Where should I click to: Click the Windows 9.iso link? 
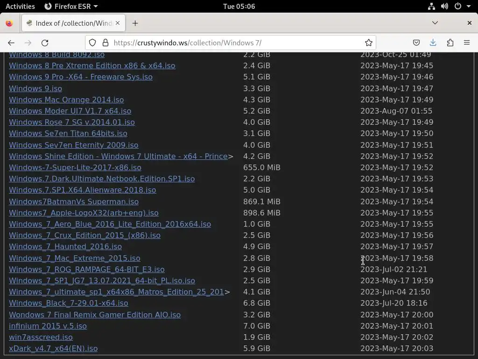(x=35, y=88)
